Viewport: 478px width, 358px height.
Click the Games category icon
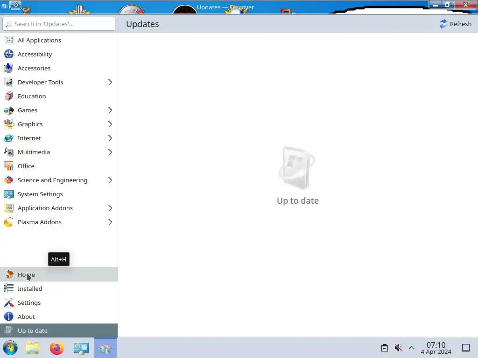point(9,110)
